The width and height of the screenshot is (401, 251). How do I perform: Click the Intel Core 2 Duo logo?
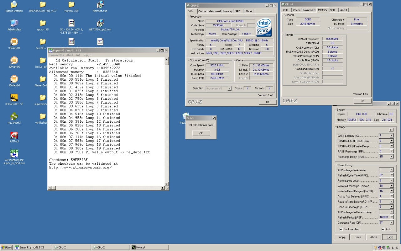click(x=264, y=28)
